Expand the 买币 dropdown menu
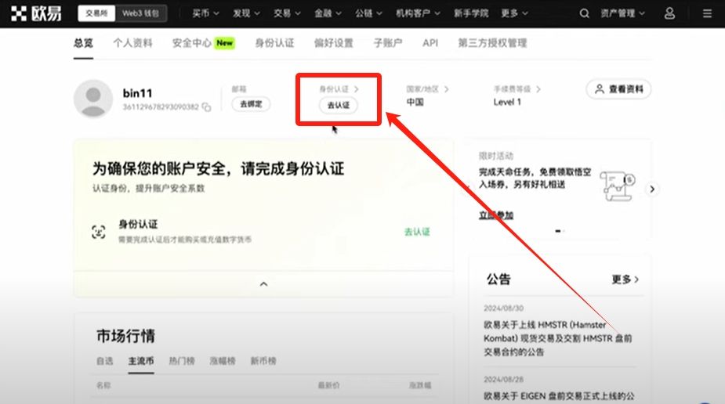 (x=207, y=13)
